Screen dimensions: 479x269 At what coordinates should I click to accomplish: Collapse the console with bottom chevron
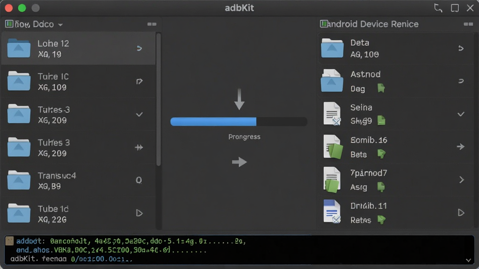click(x=468, y=260)
